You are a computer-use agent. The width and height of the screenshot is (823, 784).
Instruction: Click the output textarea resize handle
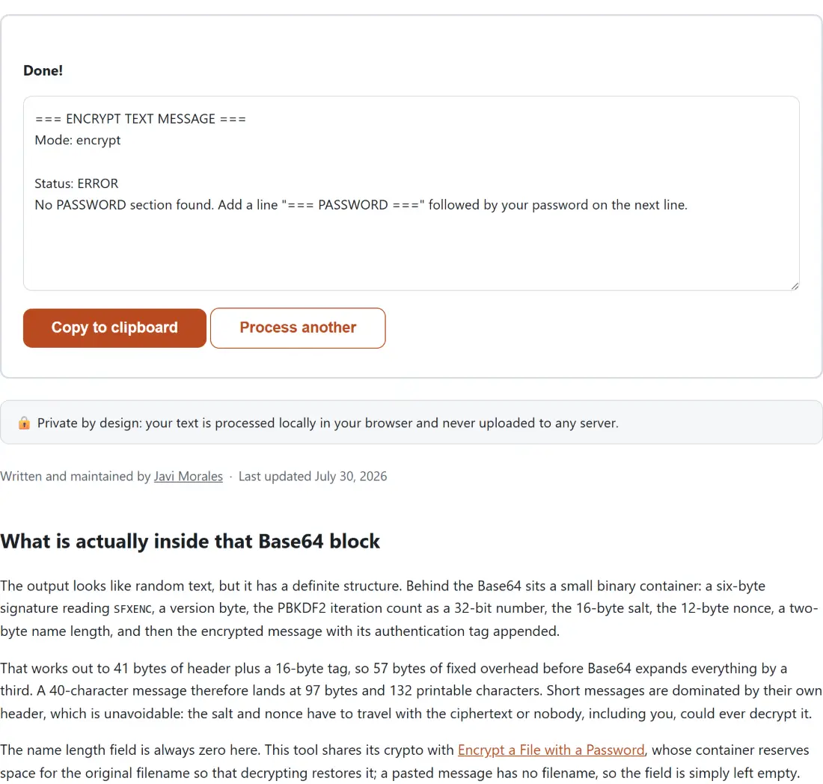(x=795, y=286)
